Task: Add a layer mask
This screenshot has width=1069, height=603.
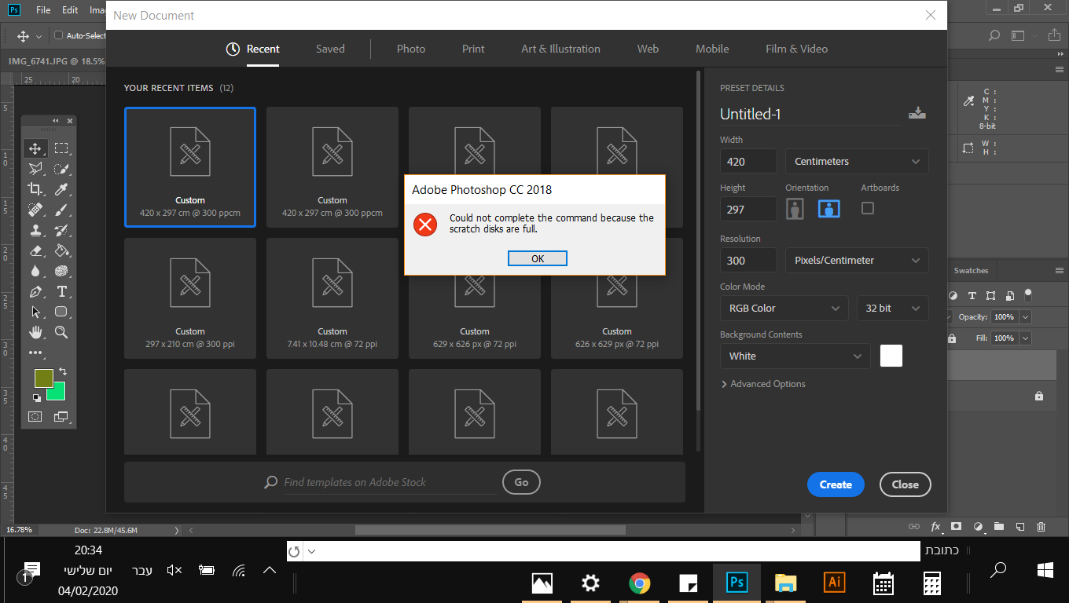Action: [x=956, y=527]
